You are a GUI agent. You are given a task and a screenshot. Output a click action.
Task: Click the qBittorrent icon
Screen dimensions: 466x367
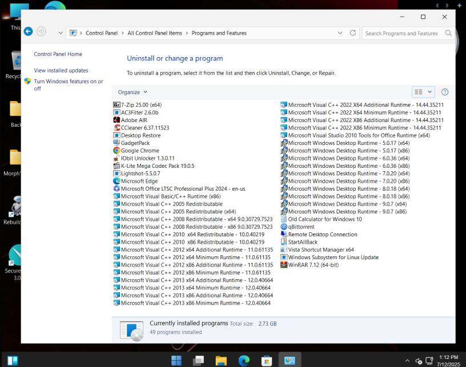[284, 227]
